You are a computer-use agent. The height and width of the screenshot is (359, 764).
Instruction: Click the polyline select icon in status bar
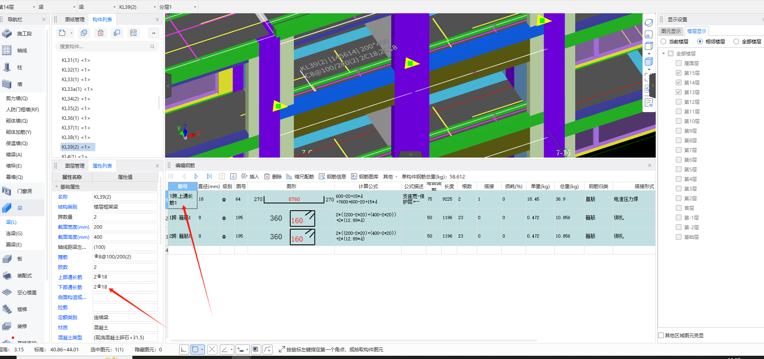click(268, 349)
